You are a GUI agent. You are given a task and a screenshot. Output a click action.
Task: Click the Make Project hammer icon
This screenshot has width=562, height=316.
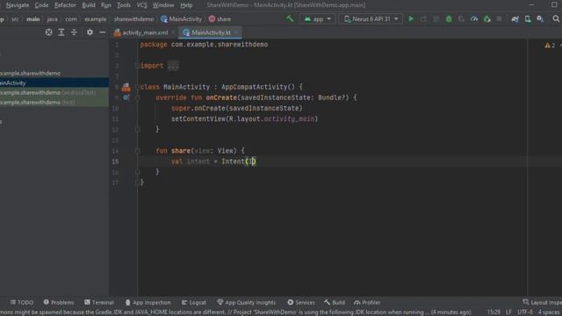click(x=290, y=18)
